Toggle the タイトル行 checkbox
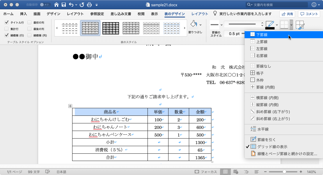 coord(7,22)
